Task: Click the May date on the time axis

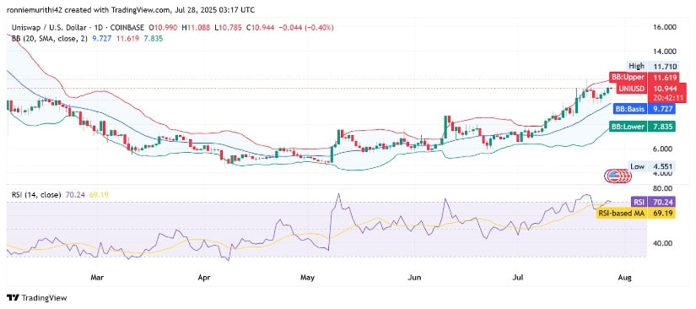Action: [x=307, y=278]
